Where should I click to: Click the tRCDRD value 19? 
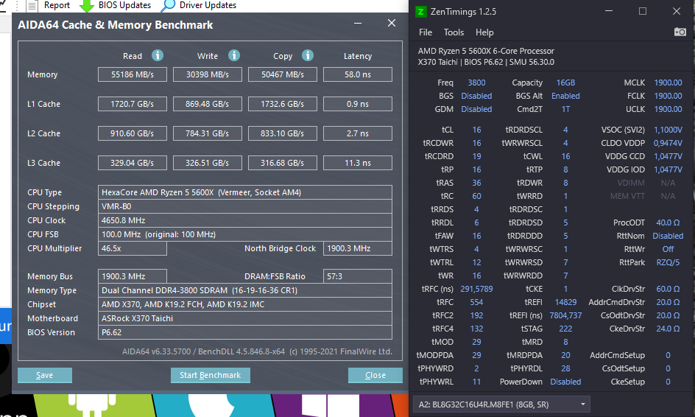click(476, 156)
